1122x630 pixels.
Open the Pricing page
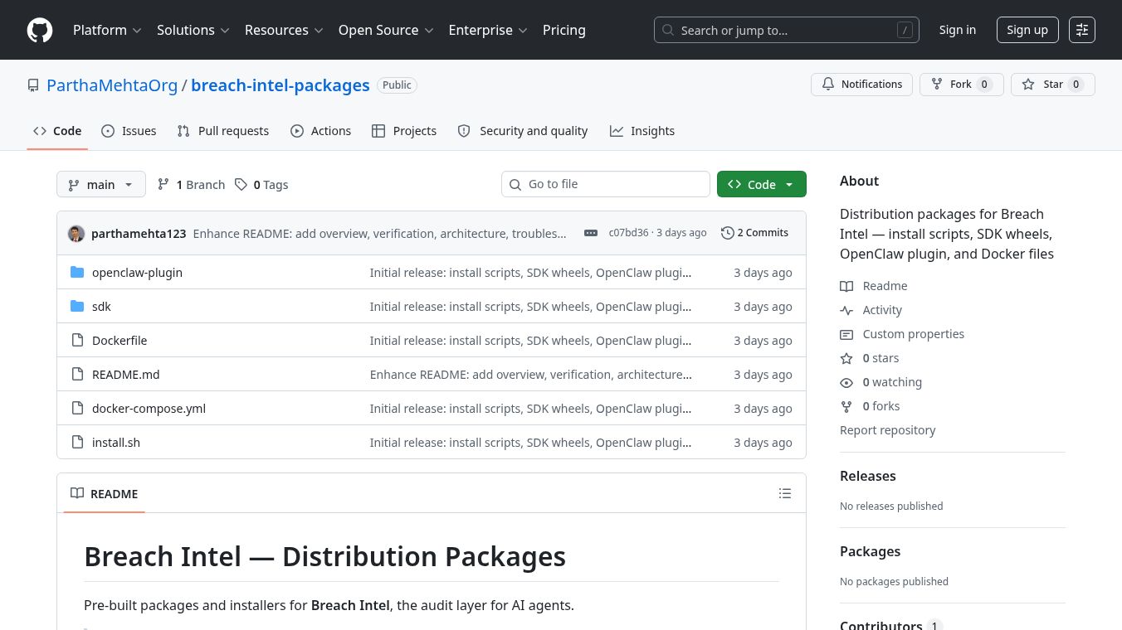point(564,30)
